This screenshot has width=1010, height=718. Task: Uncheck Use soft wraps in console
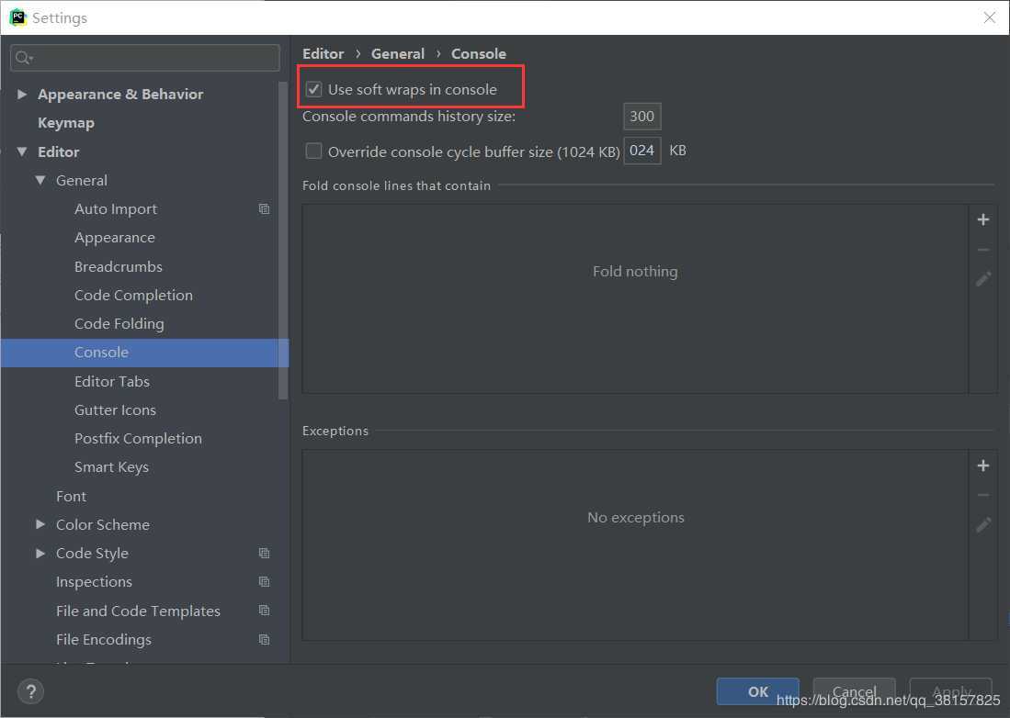click(x=313, y=89)
